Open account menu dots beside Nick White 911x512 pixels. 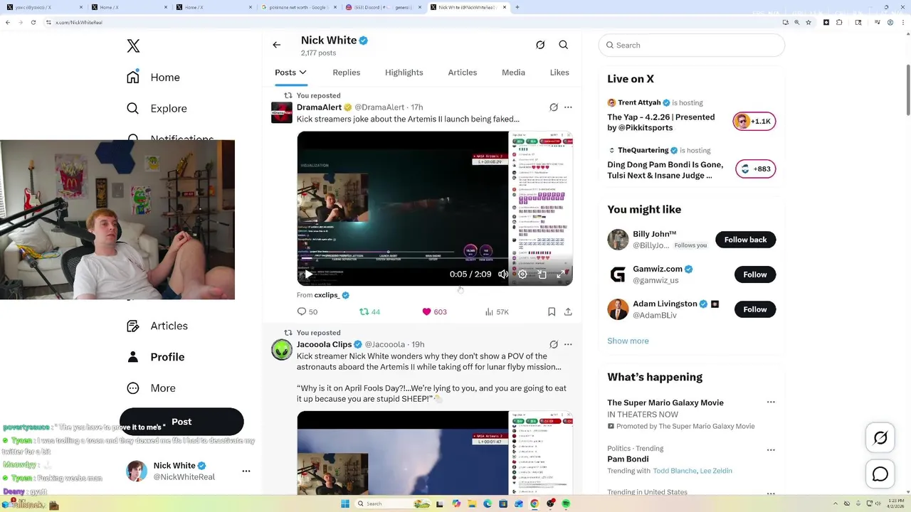click(x=246, y=471)
